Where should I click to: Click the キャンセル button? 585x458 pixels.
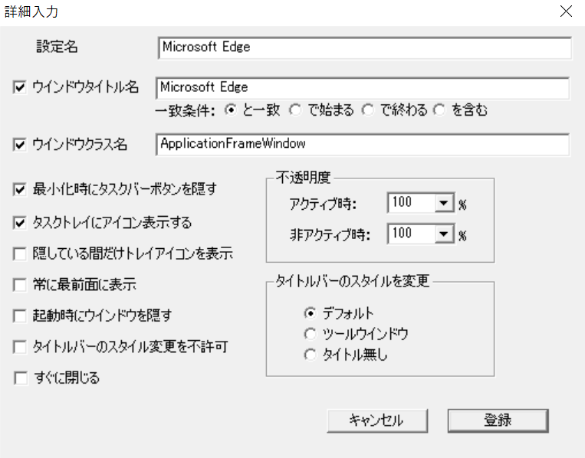377,420
